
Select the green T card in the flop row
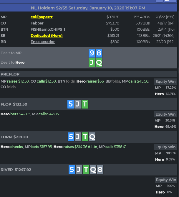tap(85, 104)
